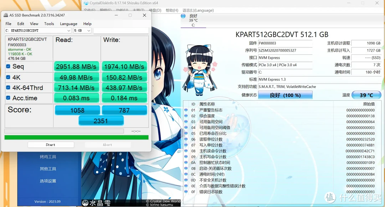Click the transfer mode field PCIe 3.0 x4

tap(285, 65)
